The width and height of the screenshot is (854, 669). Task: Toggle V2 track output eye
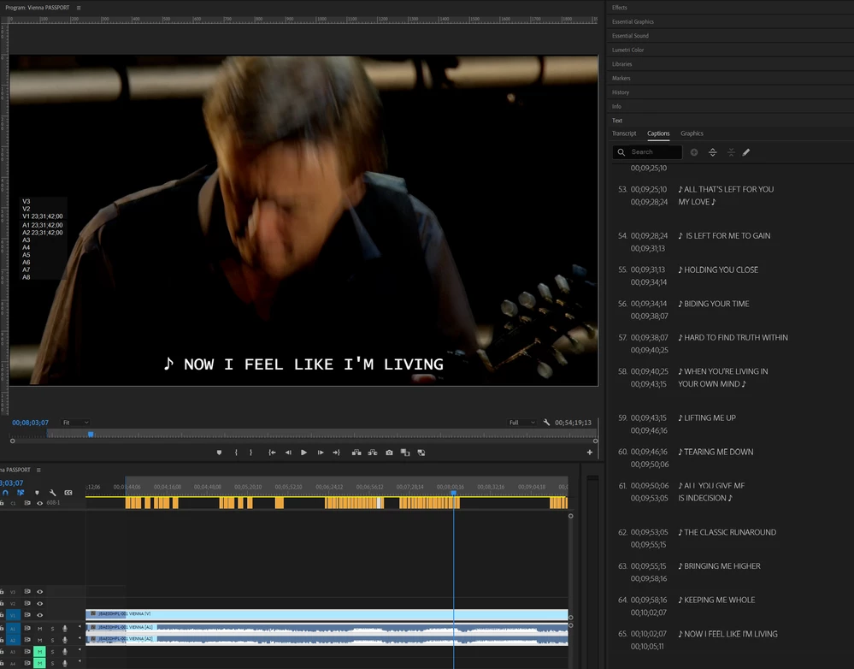point(40,604)
